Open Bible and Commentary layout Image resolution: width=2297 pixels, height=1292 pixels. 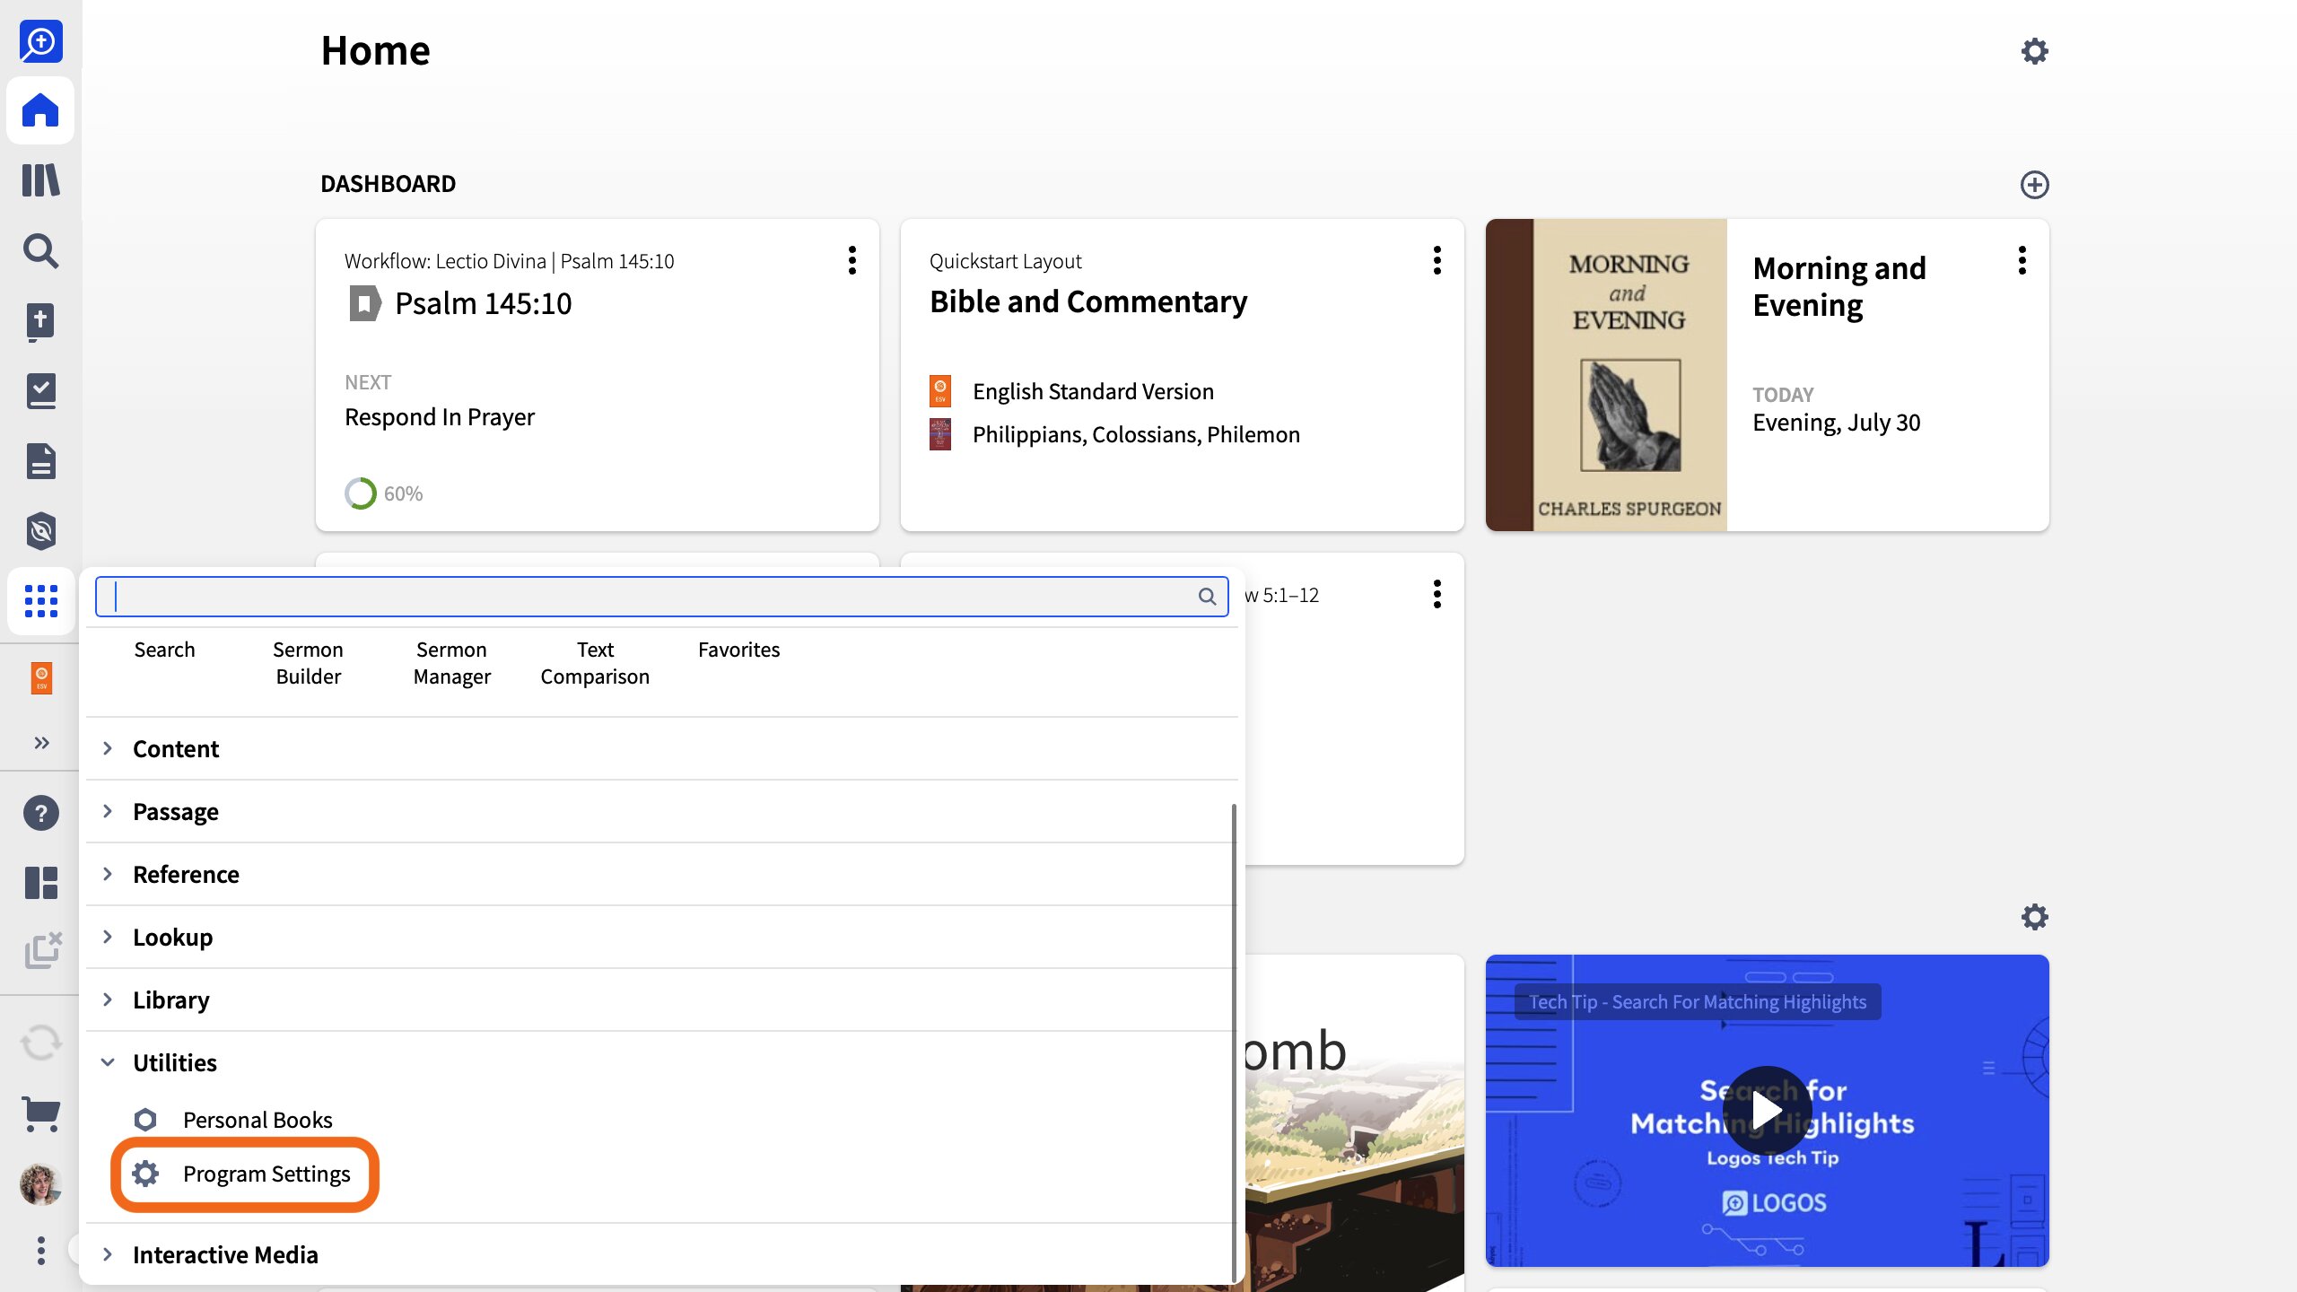click(x=1088, y=301)
